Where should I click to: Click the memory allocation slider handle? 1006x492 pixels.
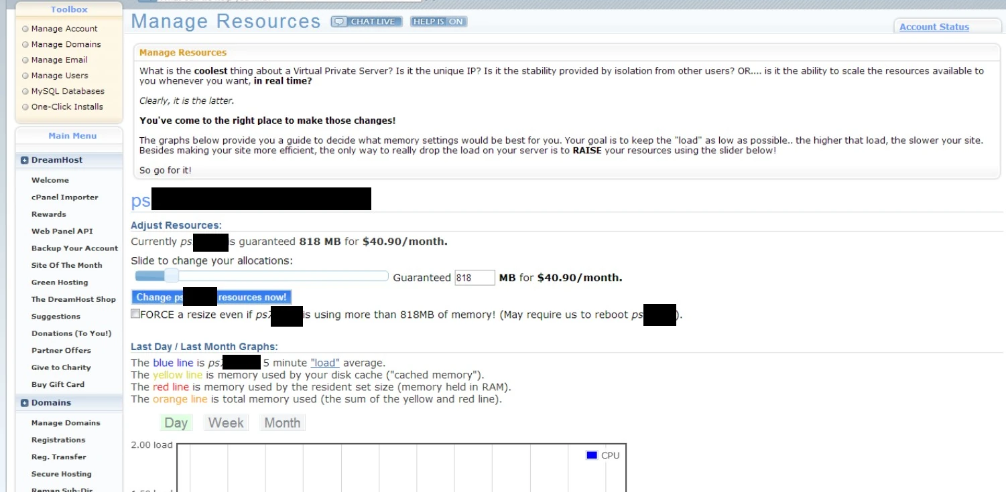point(172,276)
